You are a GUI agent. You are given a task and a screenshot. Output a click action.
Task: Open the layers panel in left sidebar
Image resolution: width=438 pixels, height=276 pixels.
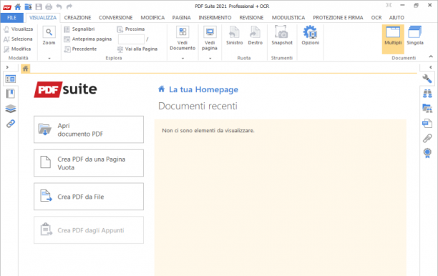11,109
